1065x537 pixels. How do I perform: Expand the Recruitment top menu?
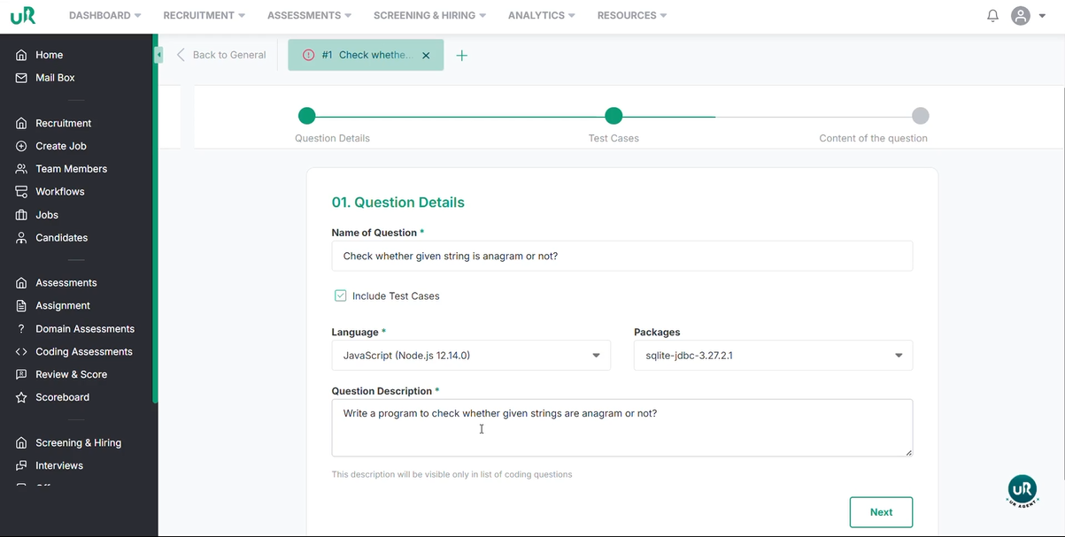[x=204, y=16]
